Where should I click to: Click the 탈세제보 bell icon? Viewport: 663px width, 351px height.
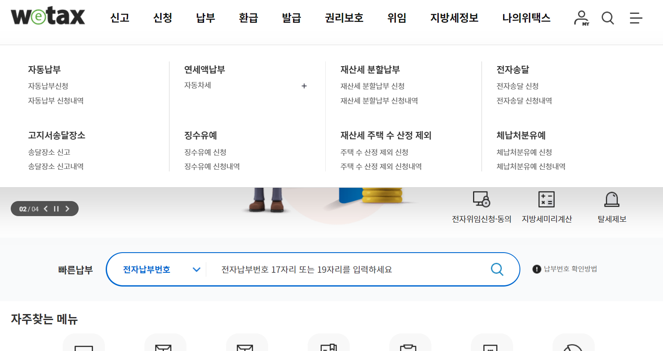(612, 199)
